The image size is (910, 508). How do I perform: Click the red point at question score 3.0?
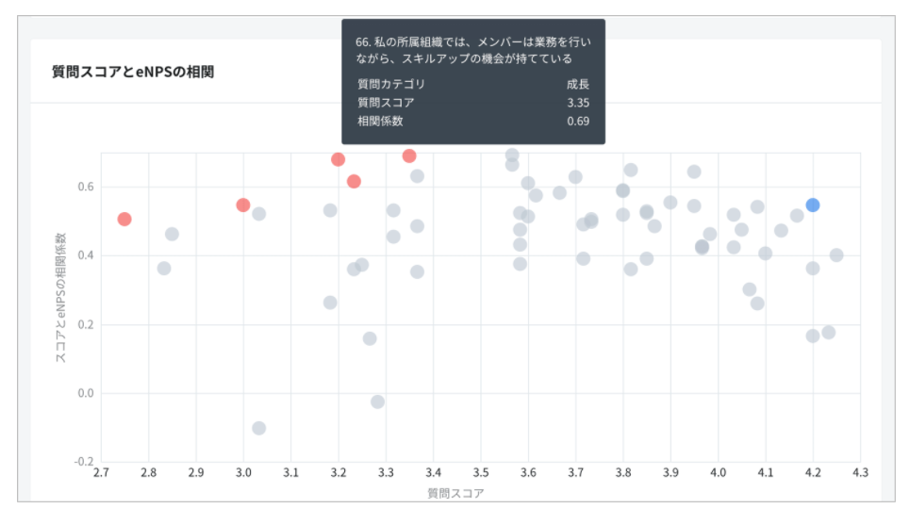243,205
